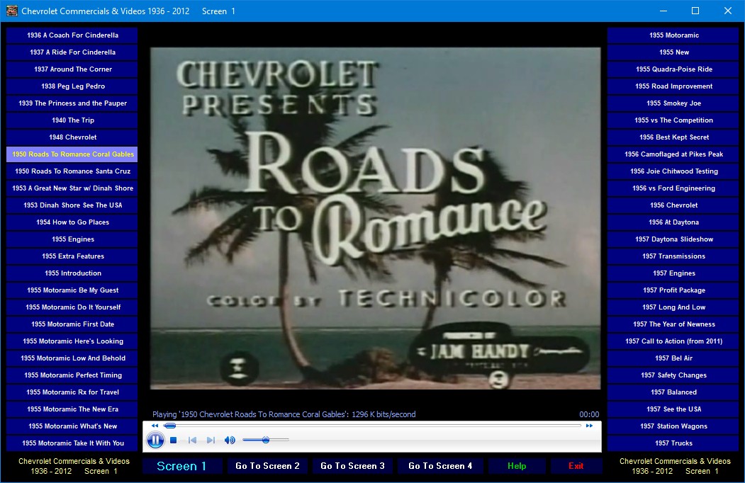This screenshot has width=745, height=483.
Task: Play 1957 Transmissions
Action: (673, 256)
